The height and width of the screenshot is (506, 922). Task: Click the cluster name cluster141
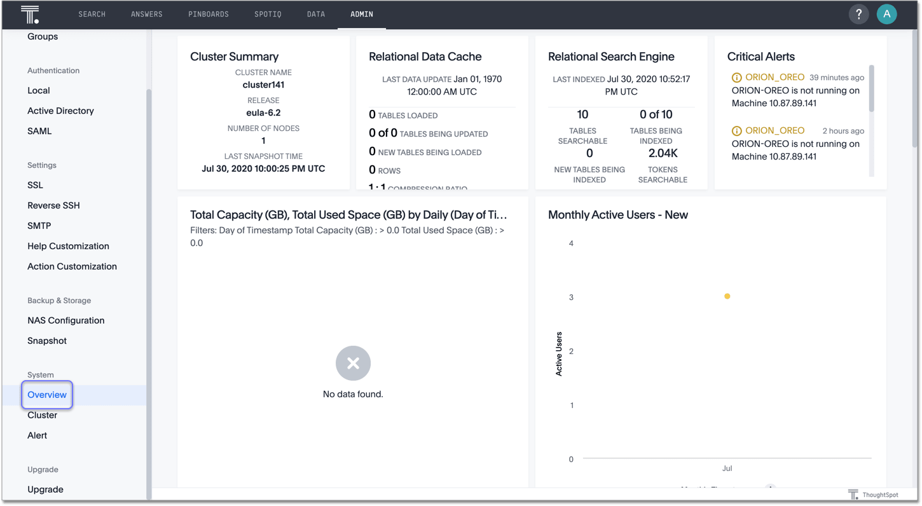click(x=263, y=85)
